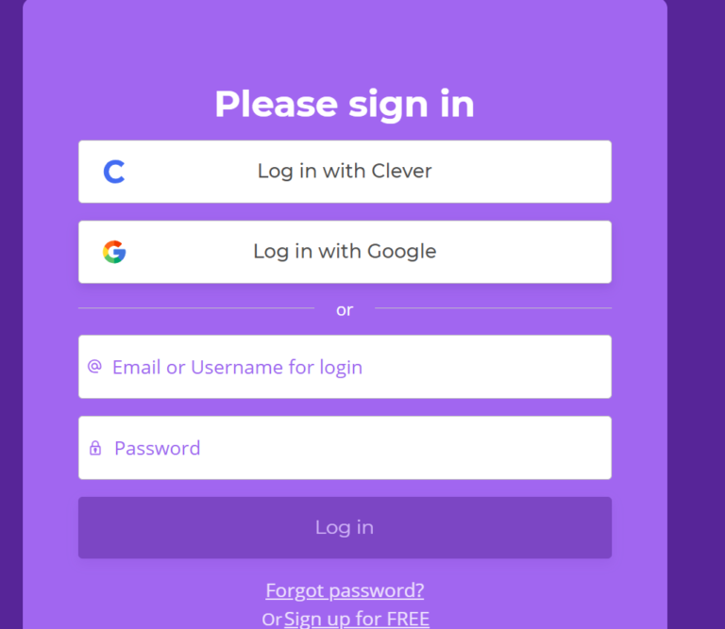Screen dimensions: 725x629
Task: Click the 'Or' text before Sign up link
Action: 272,620
